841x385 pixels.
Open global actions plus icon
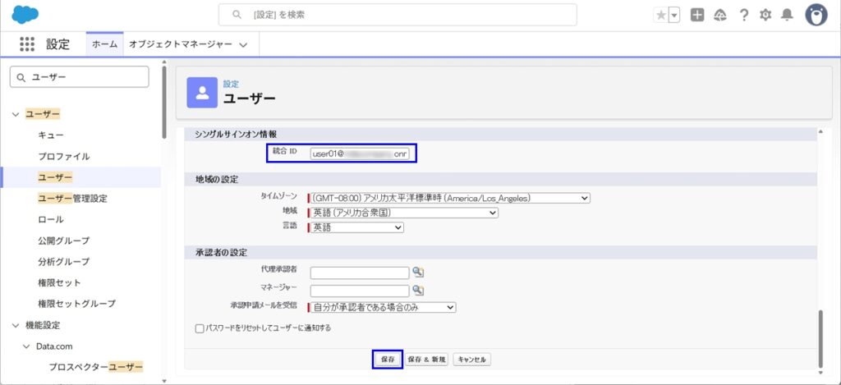[697, 15]
